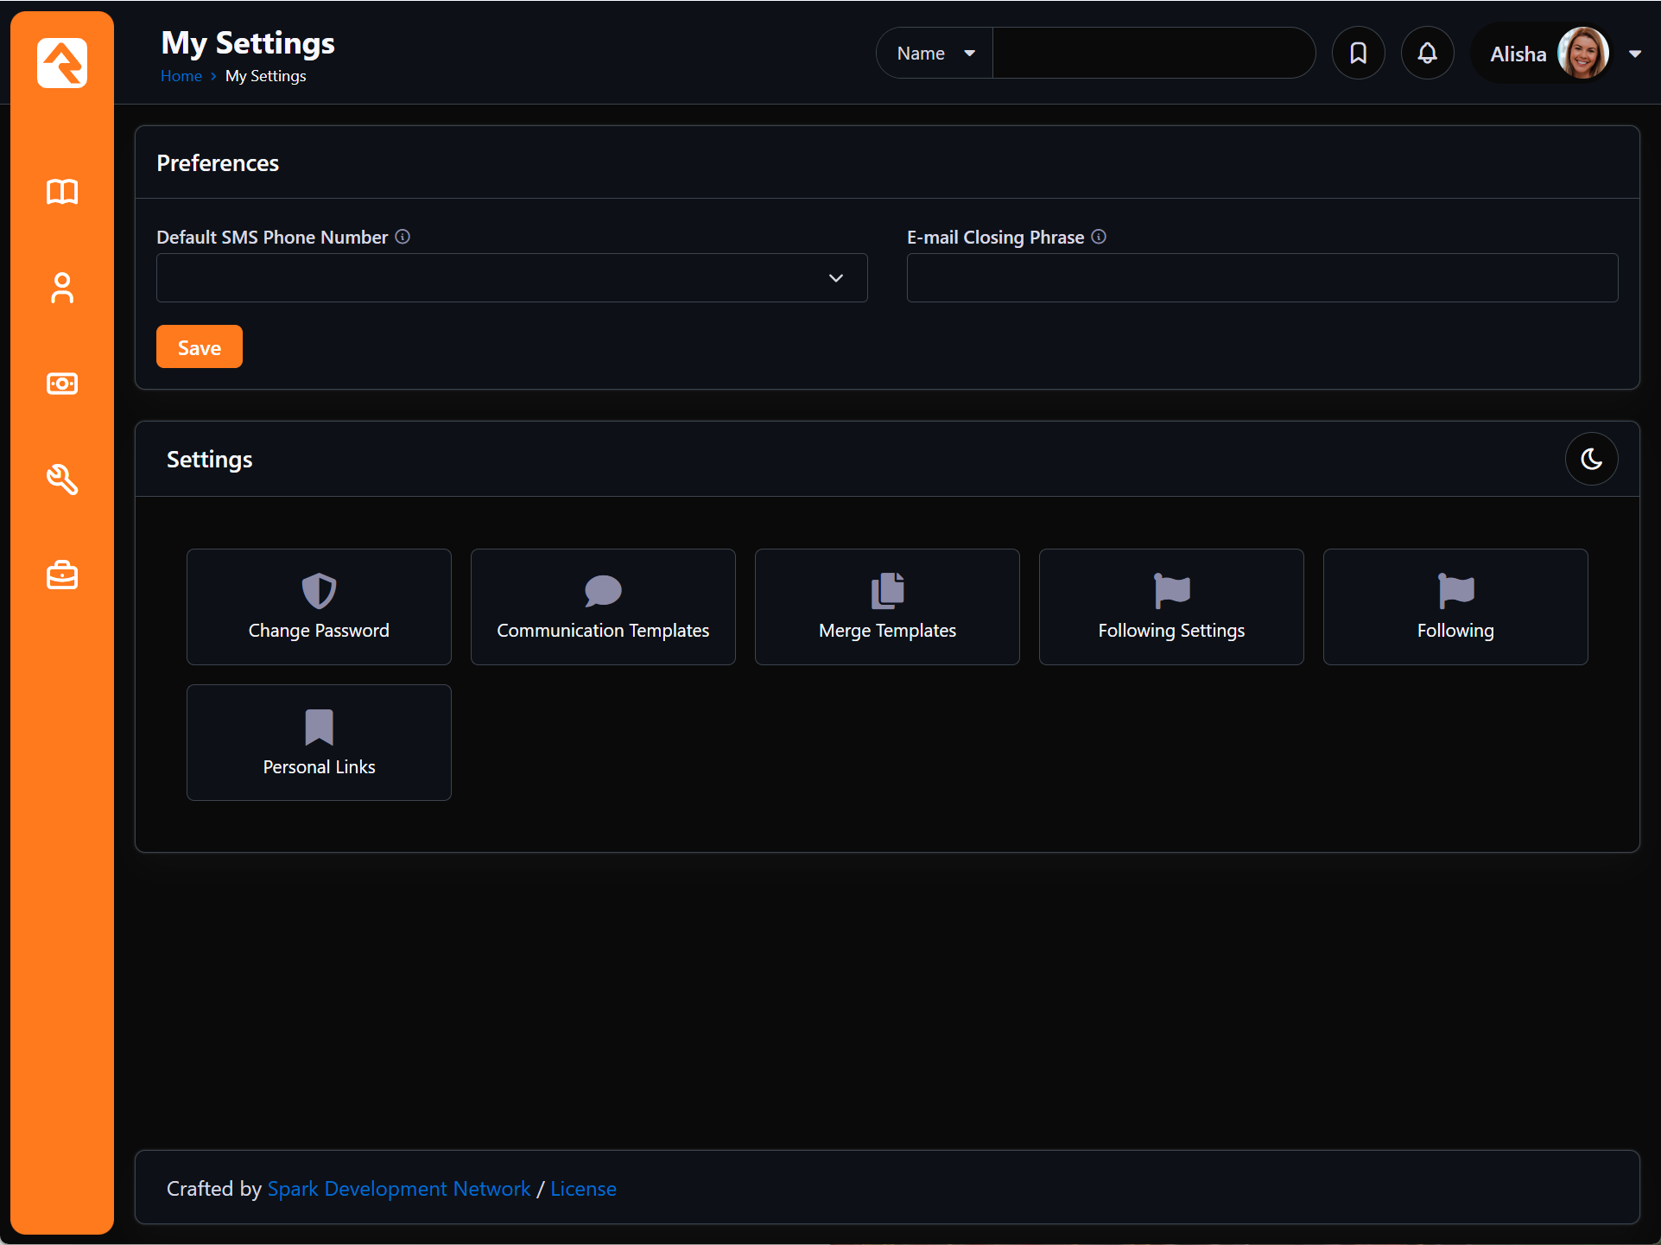This screenshot has height=1245, width=1661.
Task: Click the Spark Development Network link
Action: tap(398, 1188)
